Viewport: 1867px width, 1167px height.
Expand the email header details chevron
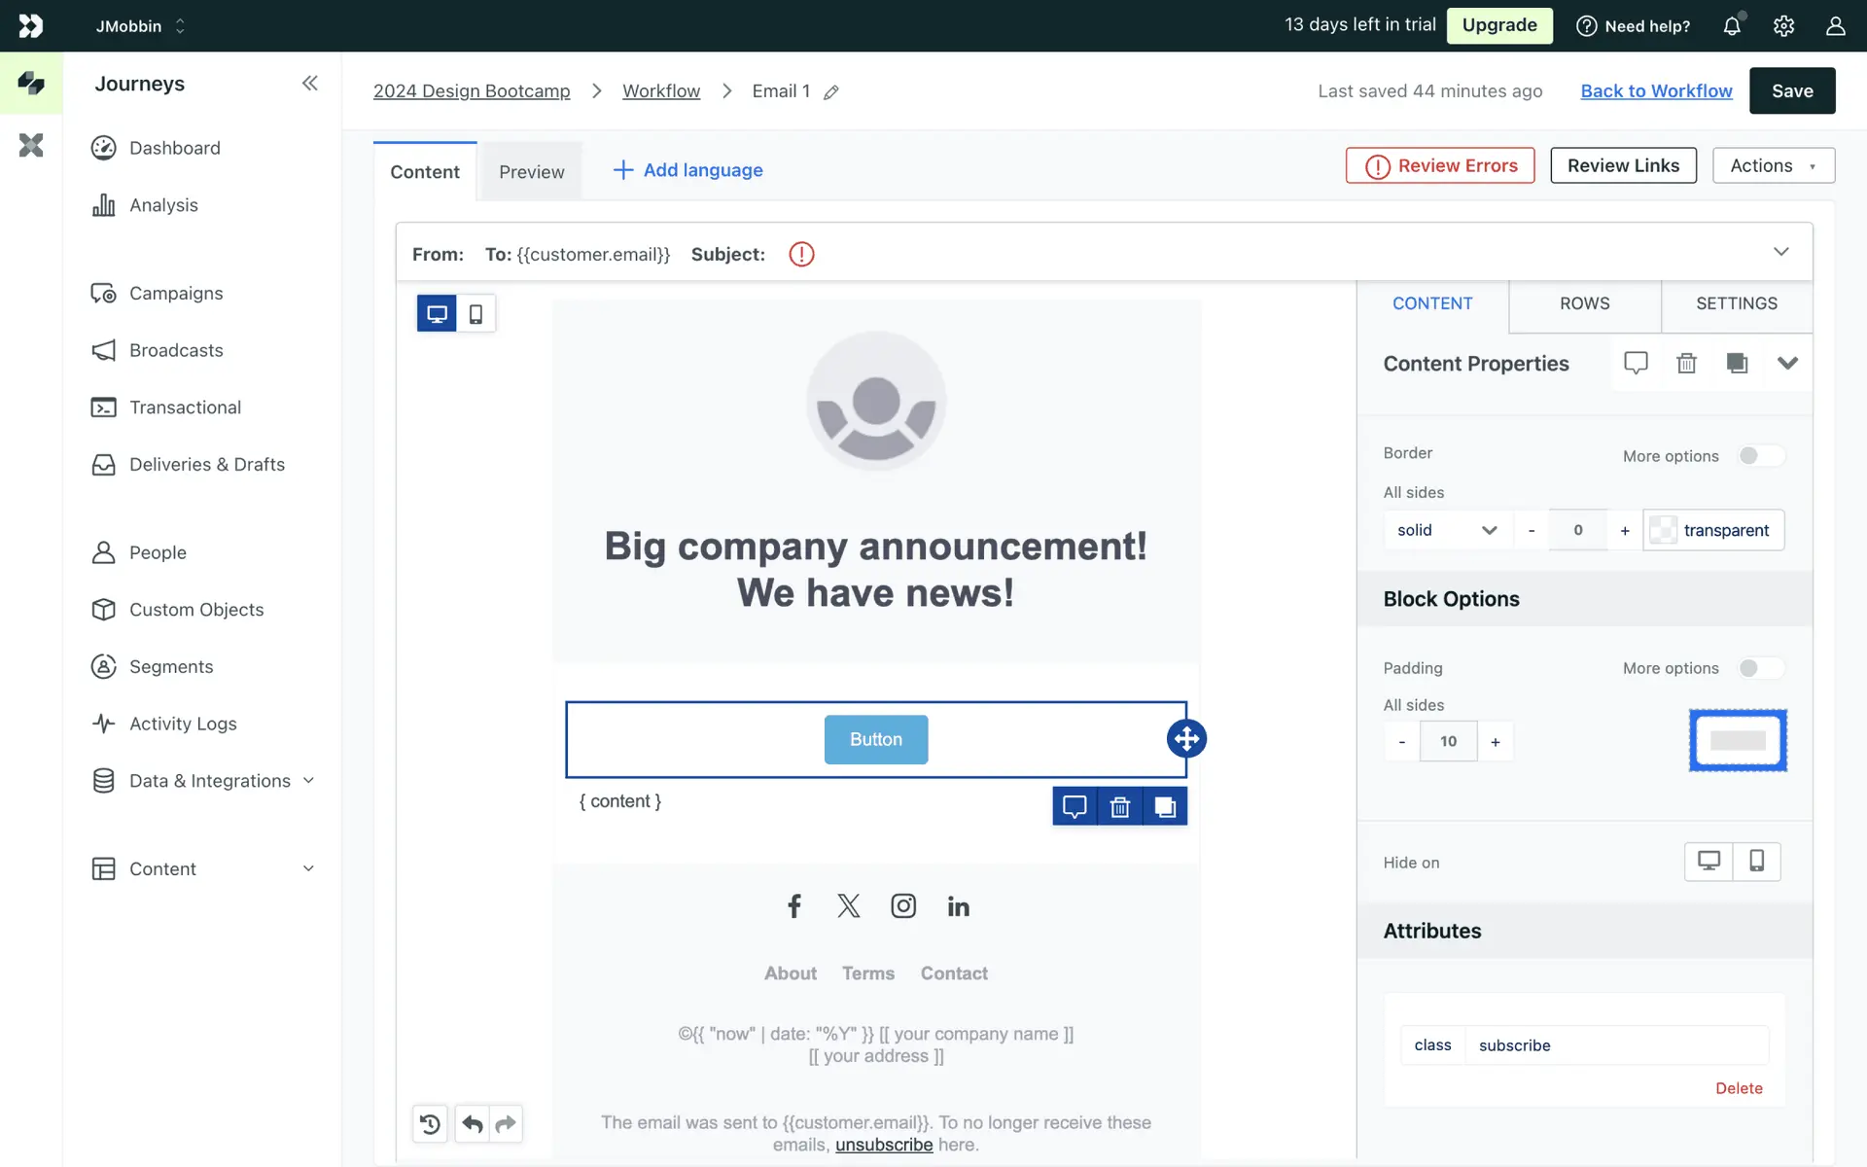pos(1780,252)
